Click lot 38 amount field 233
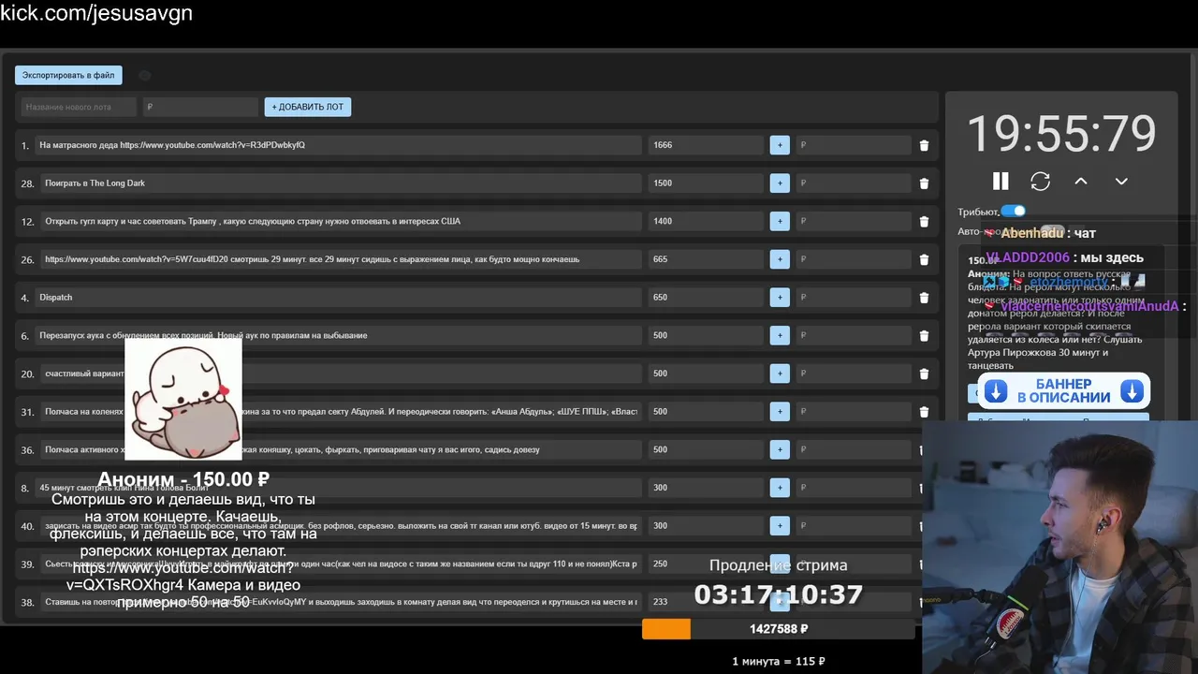This screenshot has width=1198, height=674. (x=706, y=602)
